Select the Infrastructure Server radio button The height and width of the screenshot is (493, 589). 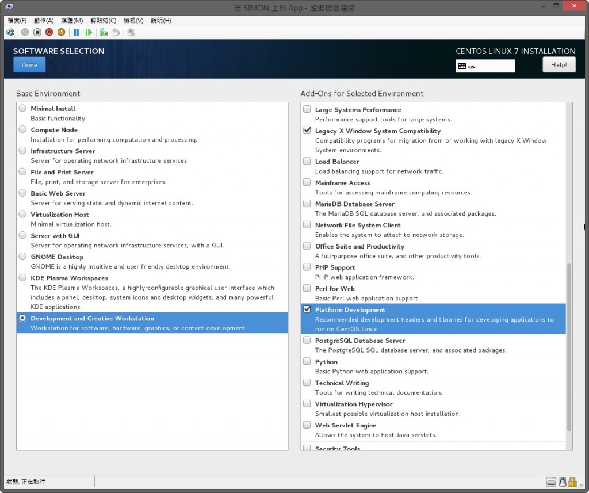coord(22,150)
